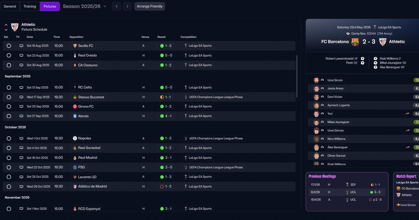Click the Pedri 25' goal entry

point(352,63)
